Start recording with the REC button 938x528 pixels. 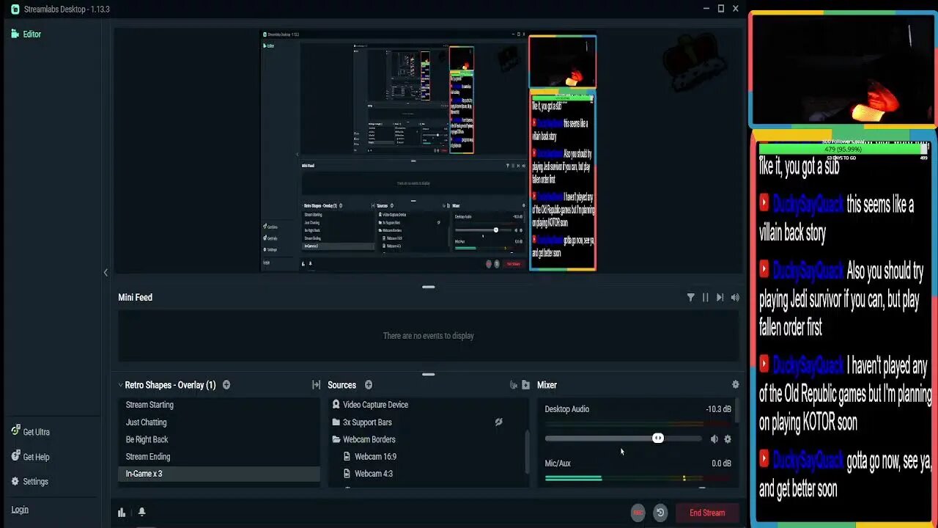[x=638, y=513]
